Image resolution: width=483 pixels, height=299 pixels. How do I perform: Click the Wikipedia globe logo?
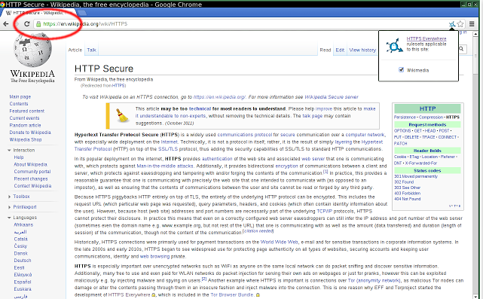tap(32, 50)
